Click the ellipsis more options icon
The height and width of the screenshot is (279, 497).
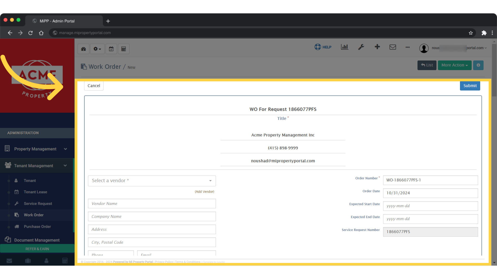pyautogui.click(x=407, y=48)
